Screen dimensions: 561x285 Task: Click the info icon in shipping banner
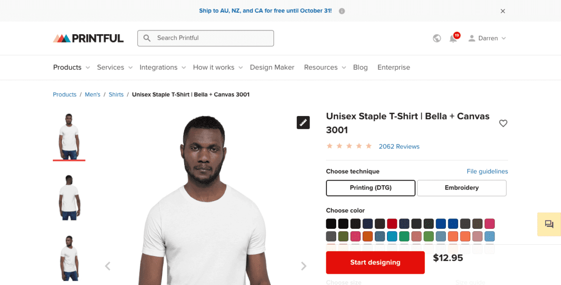(342, 11)
